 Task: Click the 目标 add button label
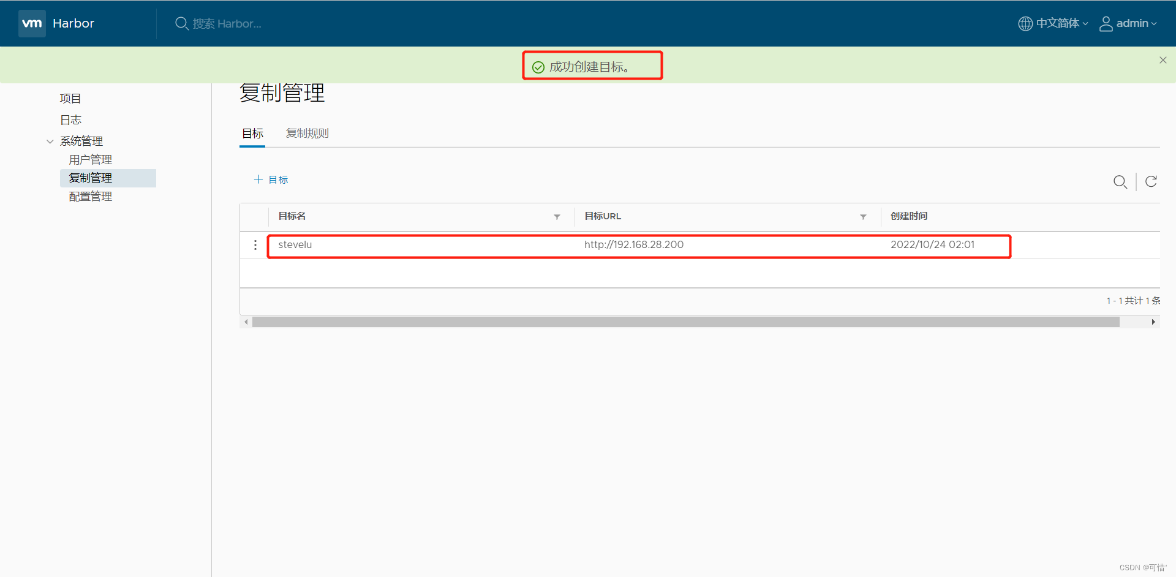click(x=278, y=179)
